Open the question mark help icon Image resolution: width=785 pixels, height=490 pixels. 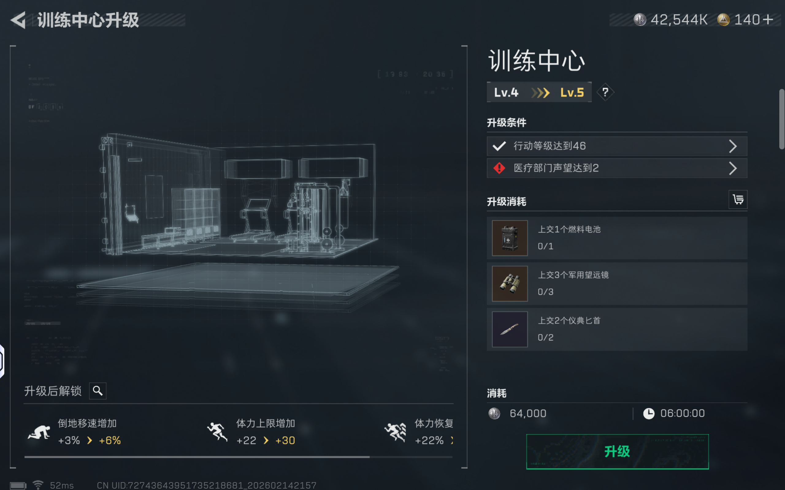(x=605, y=92)
